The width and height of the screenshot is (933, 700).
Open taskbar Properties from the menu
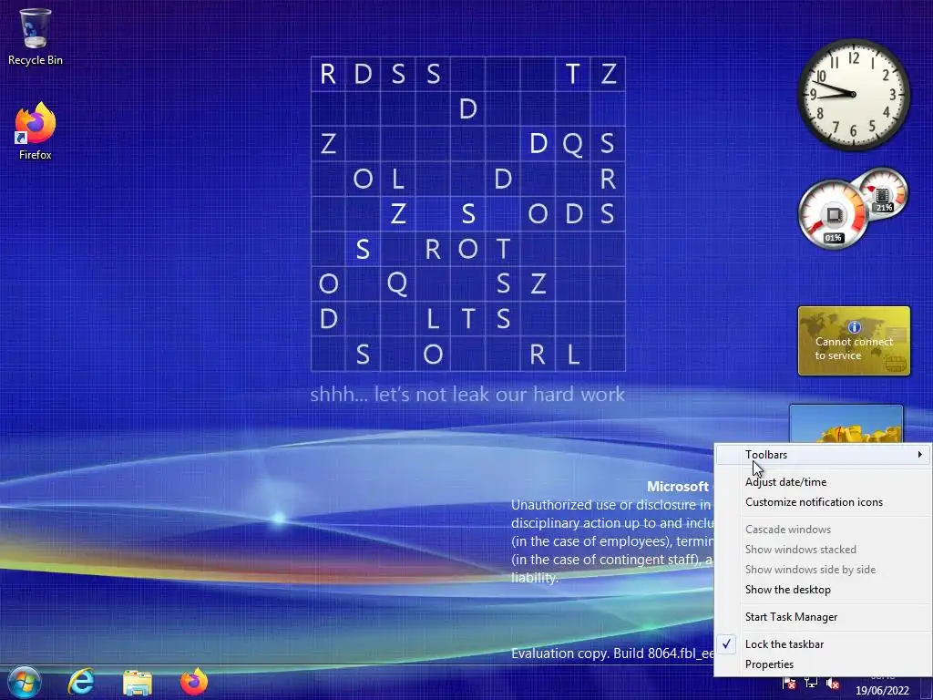click(x=823, y=664)
